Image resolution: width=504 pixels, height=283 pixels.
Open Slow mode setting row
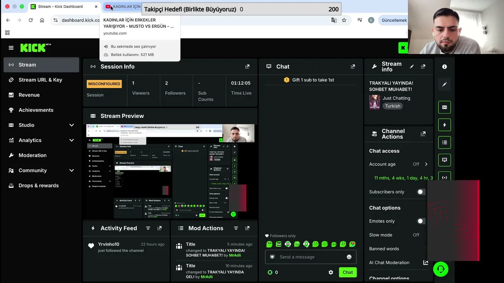[398, 235]
